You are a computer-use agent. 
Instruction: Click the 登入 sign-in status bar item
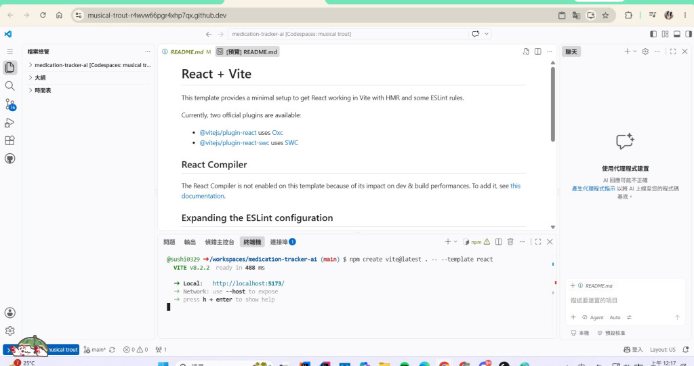tap(633, 349)
